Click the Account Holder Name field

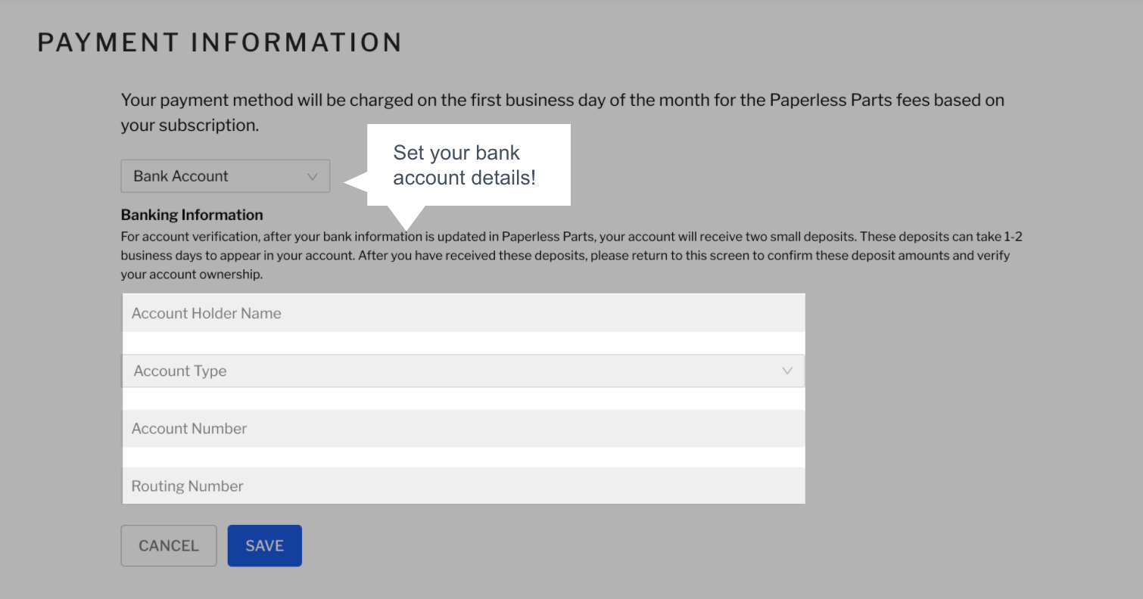click(462, 312)
